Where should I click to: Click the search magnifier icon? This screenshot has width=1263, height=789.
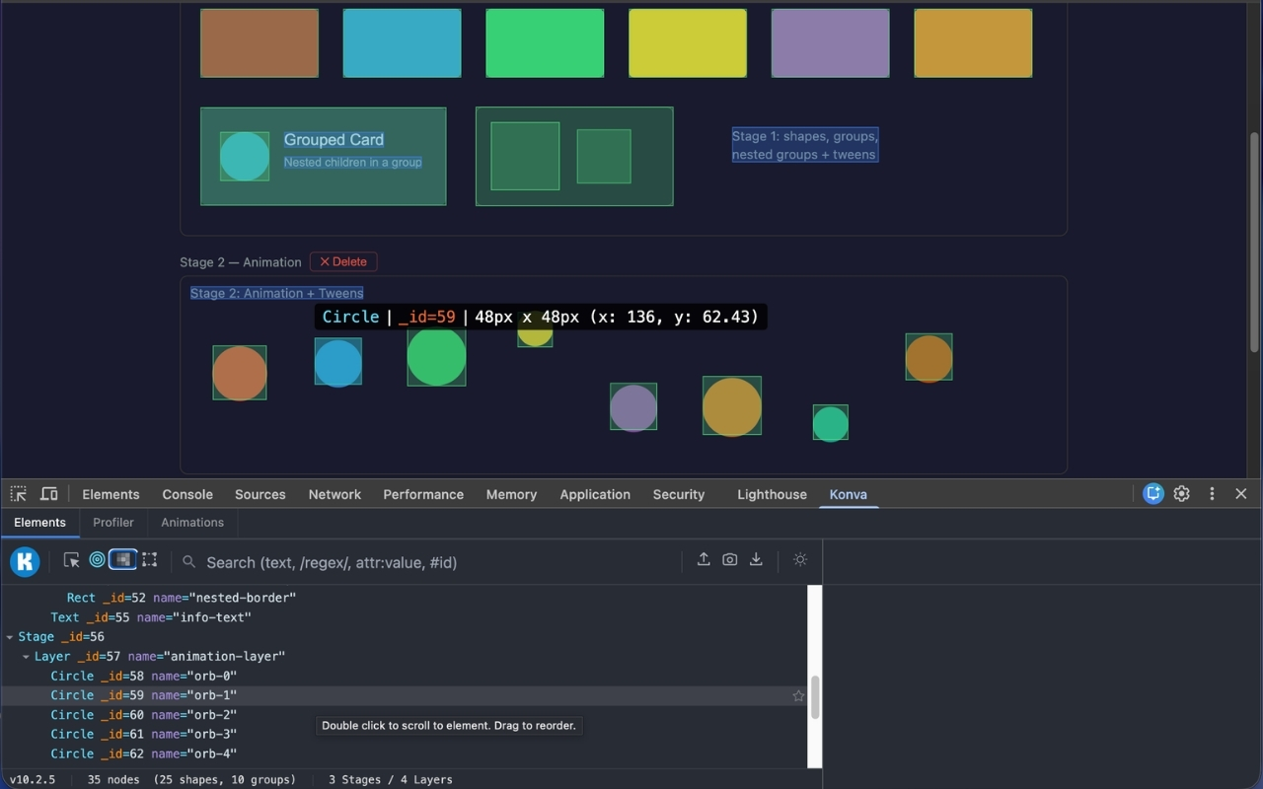click(x=188, y=562)
